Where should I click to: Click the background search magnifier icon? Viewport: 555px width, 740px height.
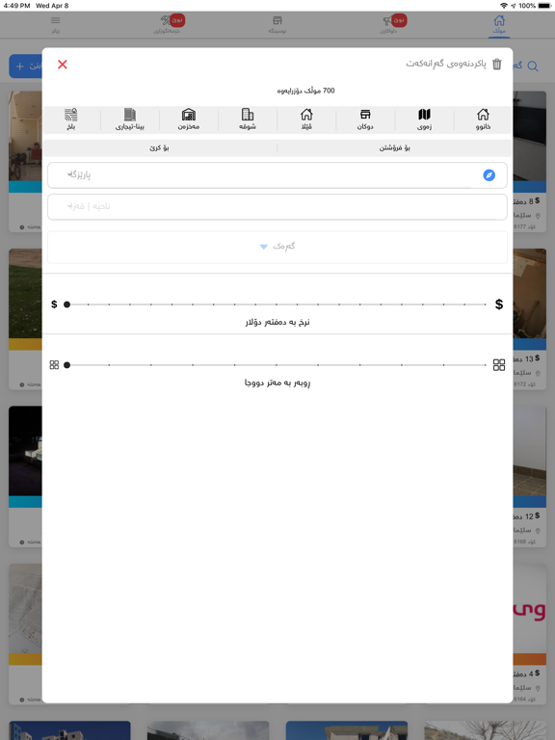pos(533,66)
